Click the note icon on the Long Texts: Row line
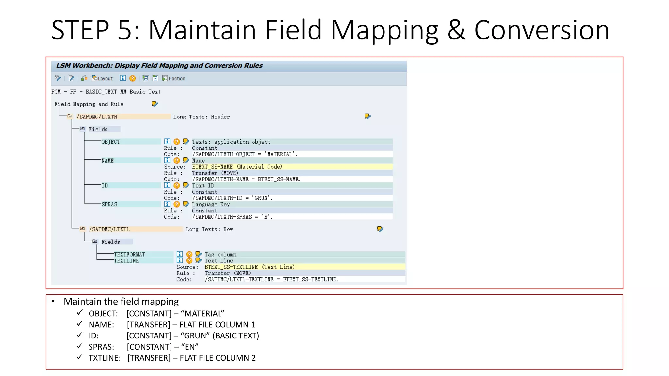This screenshot has height=376, width=669. 380,229
